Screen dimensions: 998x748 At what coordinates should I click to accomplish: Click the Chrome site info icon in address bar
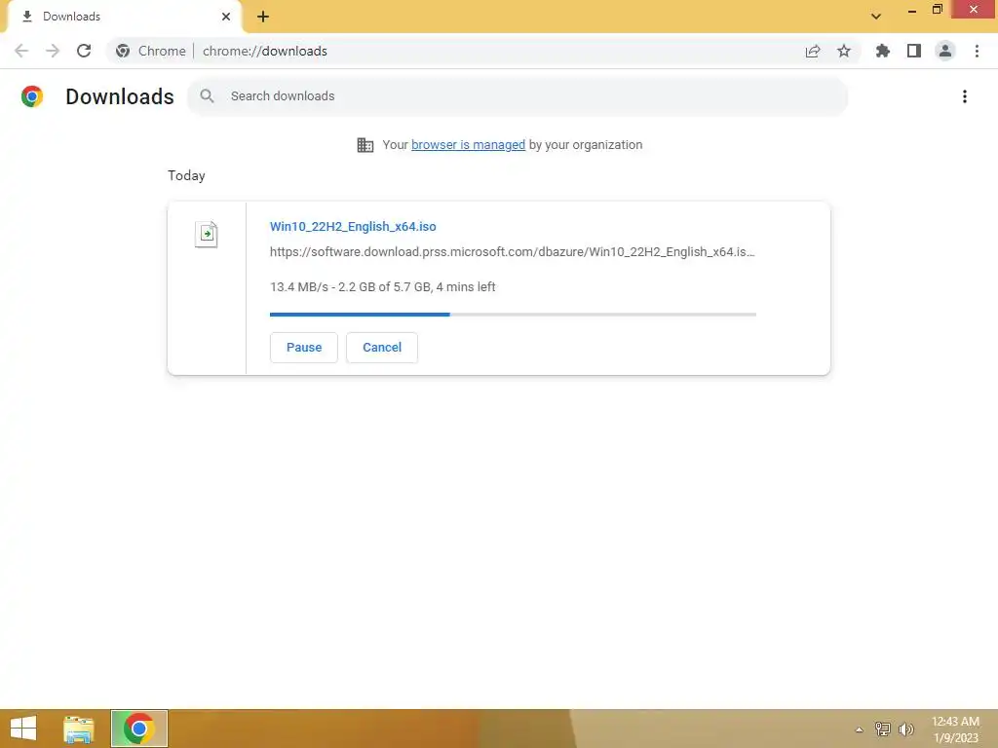pos(123,51)
